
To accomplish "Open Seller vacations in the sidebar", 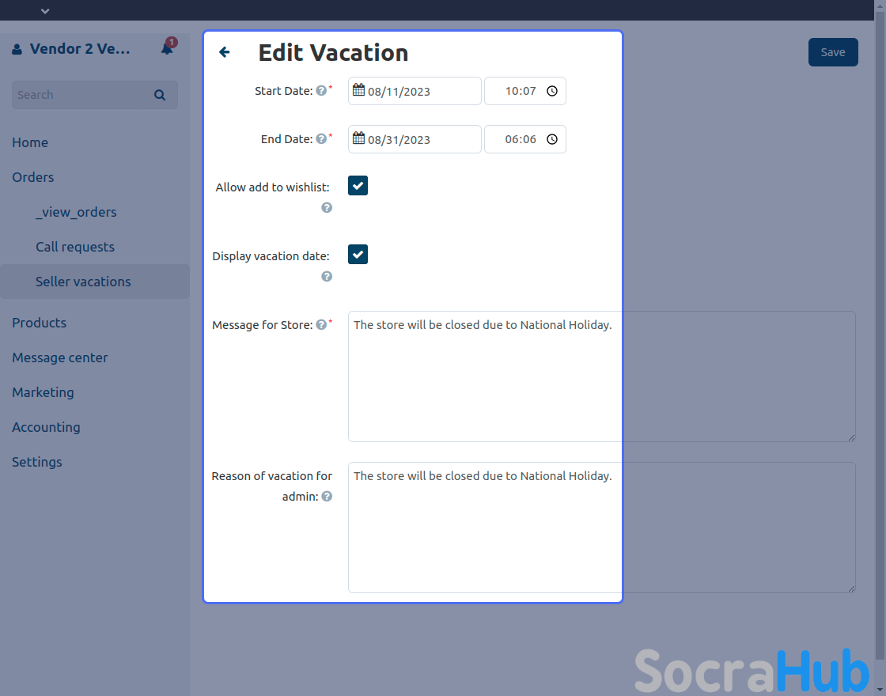I will (83, 282).
